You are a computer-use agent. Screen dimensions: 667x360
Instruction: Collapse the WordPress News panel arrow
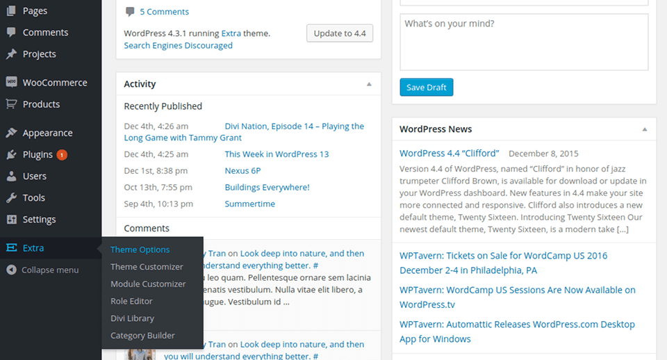[644, 129]
